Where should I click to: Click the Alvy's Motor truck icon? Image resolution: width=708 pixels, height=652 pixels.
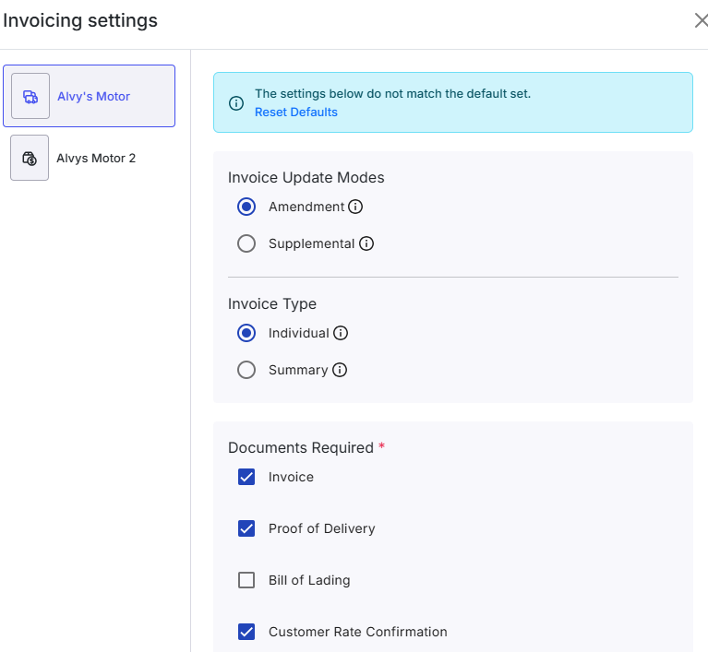pyautogui.click(x=30, y=96)
